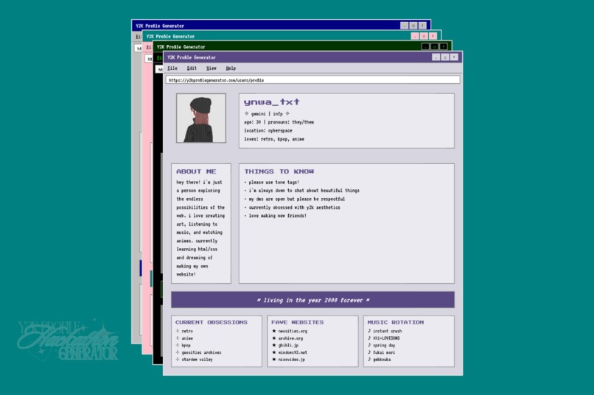Click 'loves: retro, kpop, anime' line
The width and height of the screenshot is (594, 395).
pos(274,139)
